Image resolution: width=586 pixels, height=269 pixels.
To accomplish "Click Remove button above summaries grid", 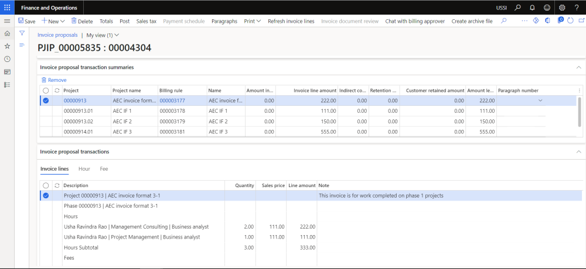I will 53,80.
